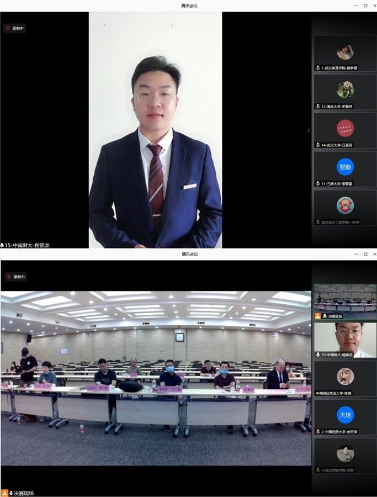Click the mic icon next to 15-中南财大-程锦龙 in the top window
377x497 pixels.
pos(3,245)
